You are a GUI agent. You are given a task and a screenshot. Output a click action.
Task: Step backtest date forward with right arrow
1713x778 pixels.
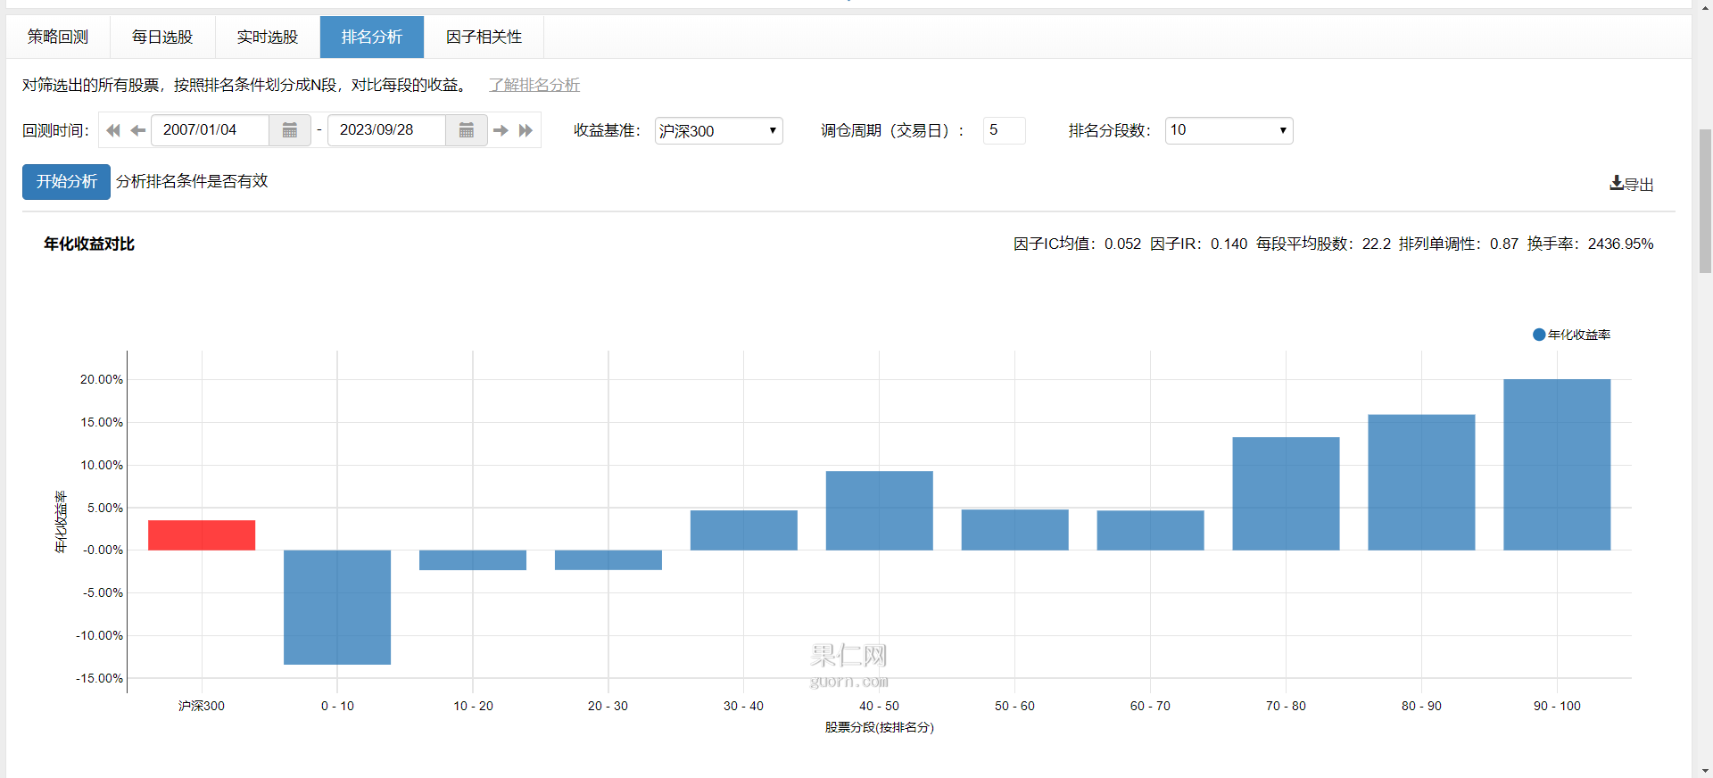(501, 130)
